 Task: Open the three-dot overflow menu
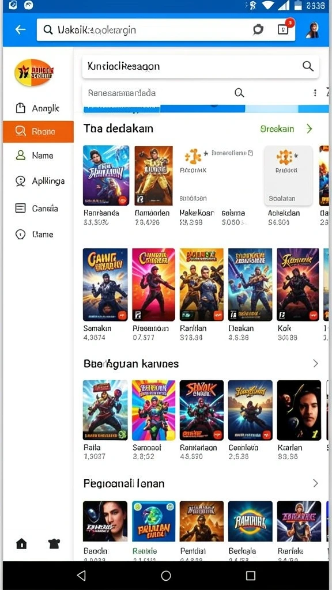[315, 93]
